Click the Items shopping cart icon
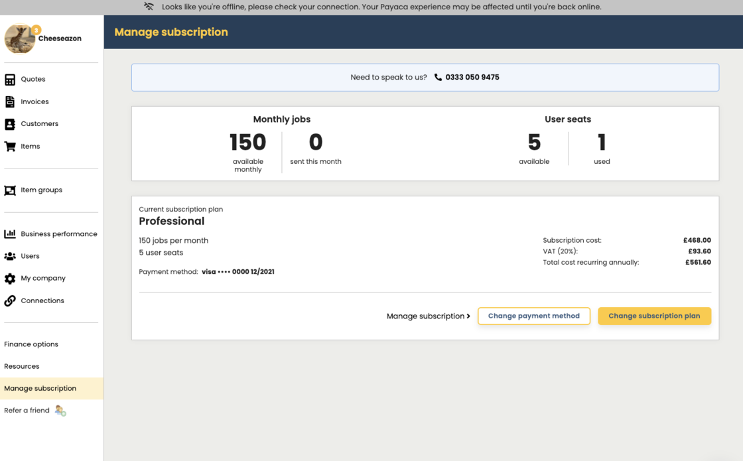This screenshot has width=743, height=461. (x=10, y=147)
